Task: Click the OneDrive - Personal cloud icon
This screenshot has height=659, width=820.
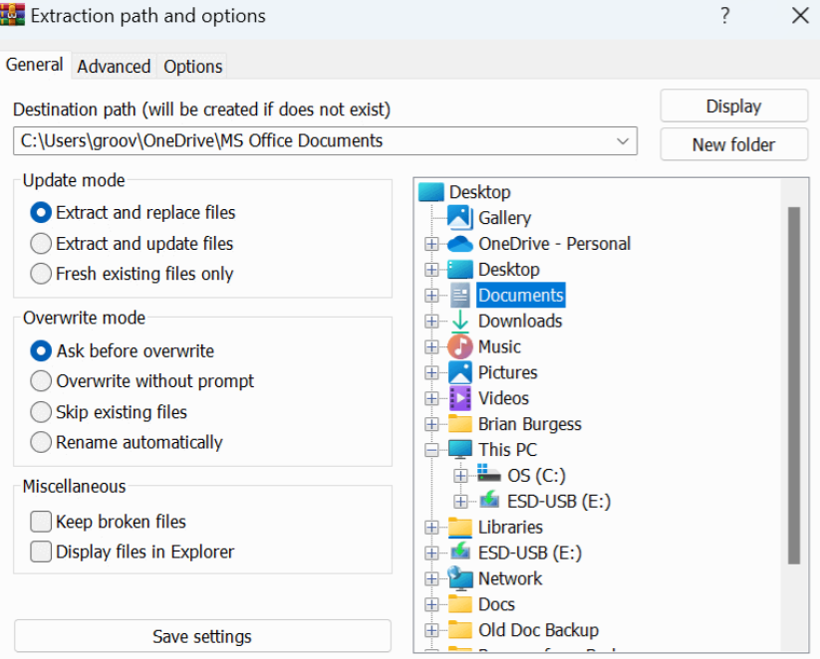Action: [459, 243]
